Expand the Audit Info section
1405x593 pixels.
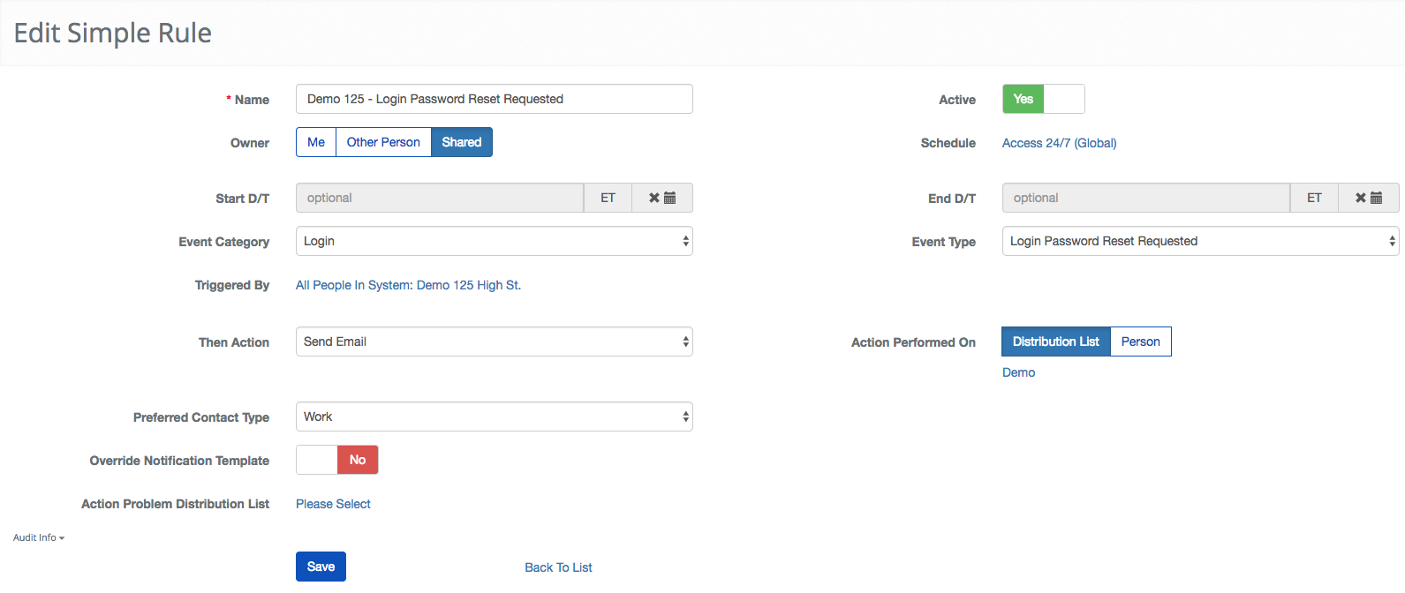39,537
